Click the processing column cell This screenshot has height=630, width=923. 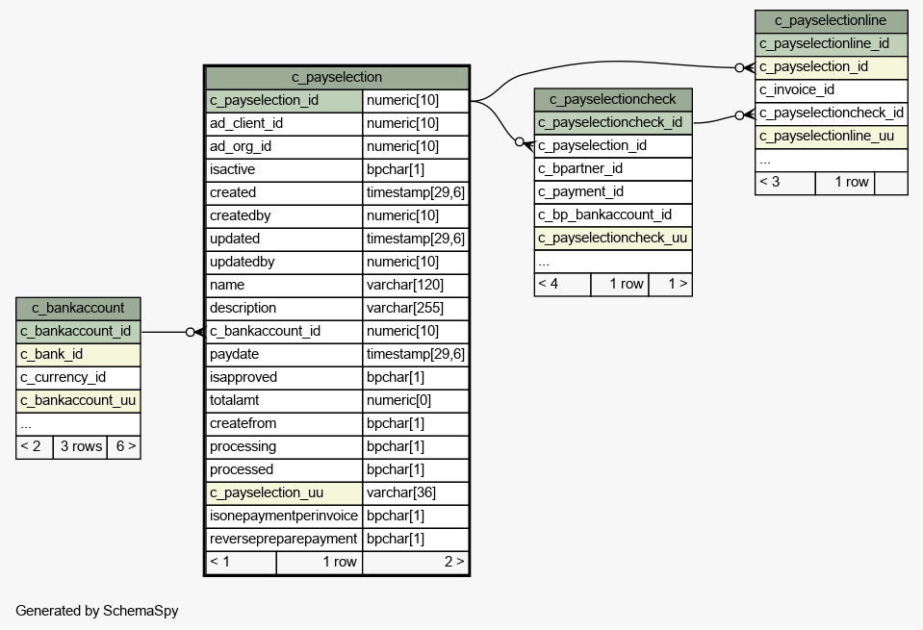(284, 446)
